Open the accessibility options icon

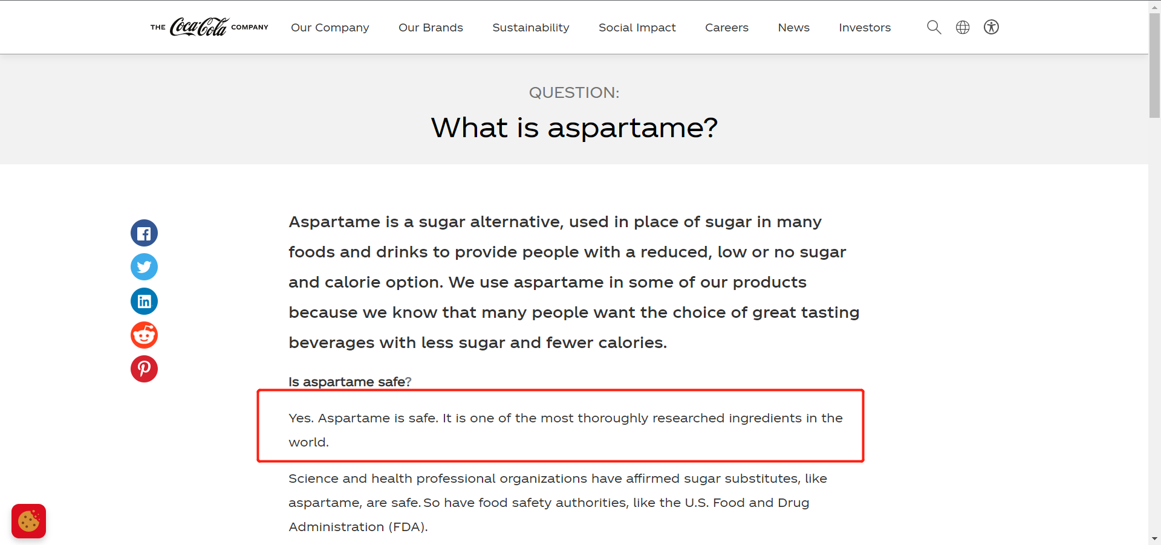click(x=991, y=27)
